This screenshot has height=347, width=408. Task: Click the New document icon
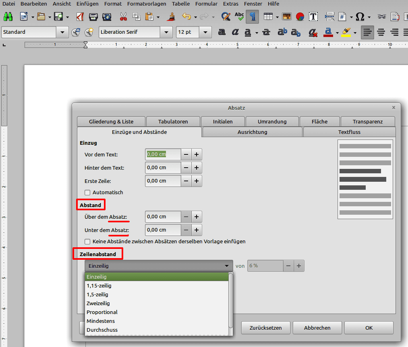(24, 17)
